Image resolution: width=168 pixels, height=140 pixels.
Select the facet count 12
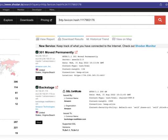point(16,104)
